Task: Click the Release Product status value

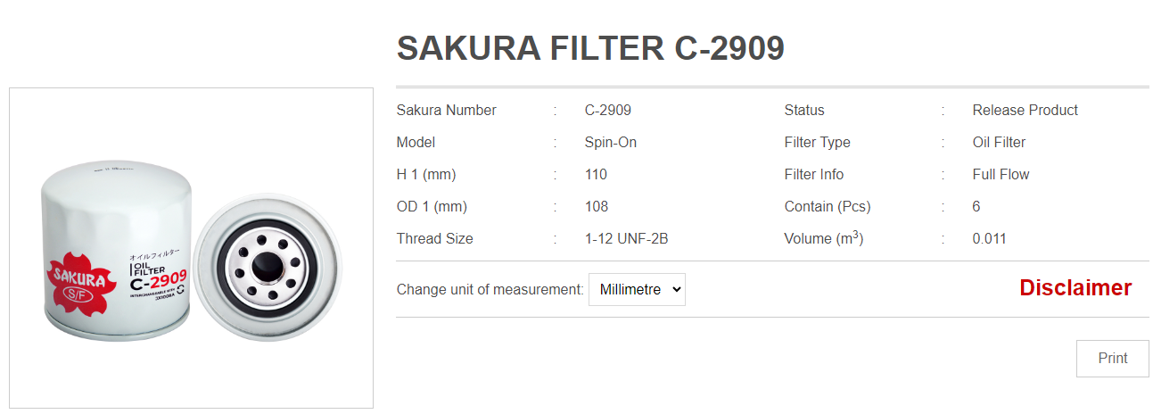Action: click(x=1025, y=111)
